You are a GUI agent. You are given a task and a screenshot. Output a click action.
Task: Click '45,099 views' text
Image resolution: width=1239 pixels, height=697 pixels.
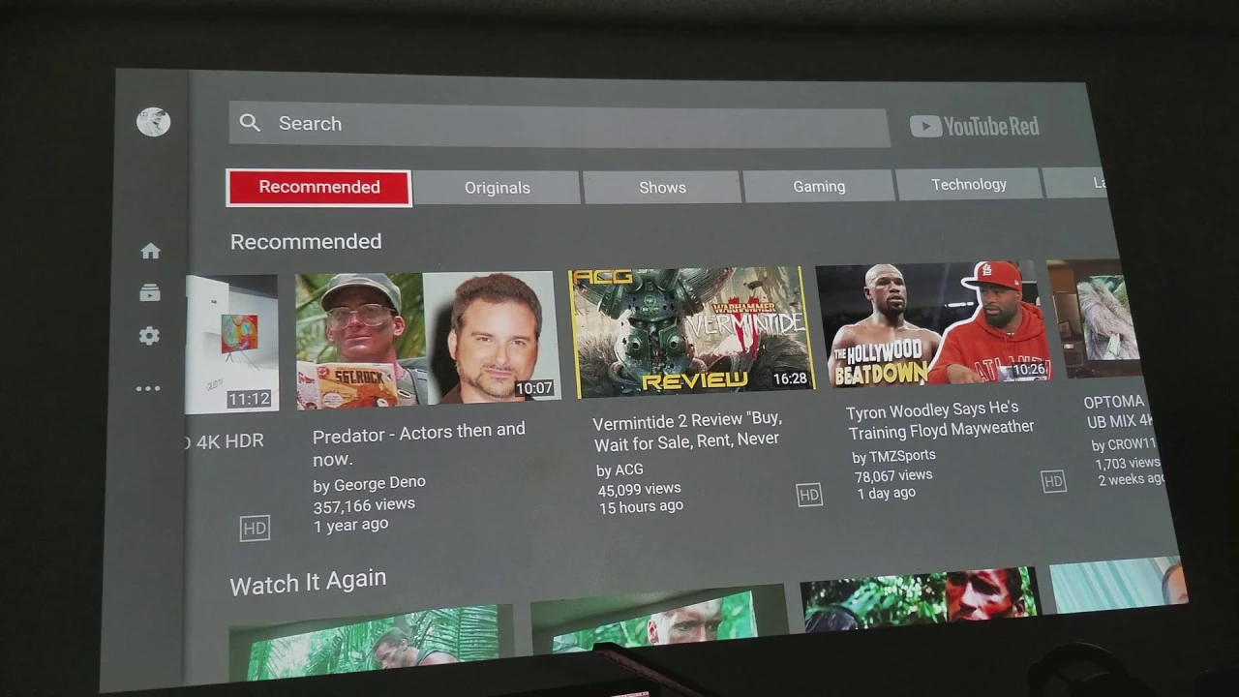[639, 489]
